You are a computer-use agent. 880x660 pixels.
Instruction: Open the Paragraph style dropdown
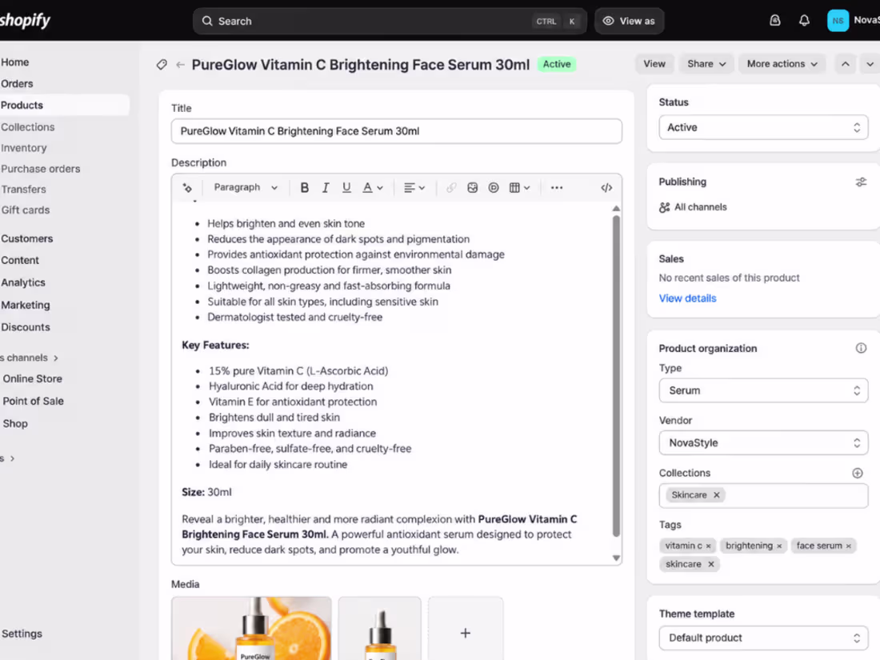pos(246,187)
